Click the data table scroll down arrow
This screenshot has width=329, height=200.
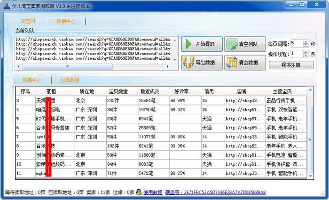click(310, 176)
